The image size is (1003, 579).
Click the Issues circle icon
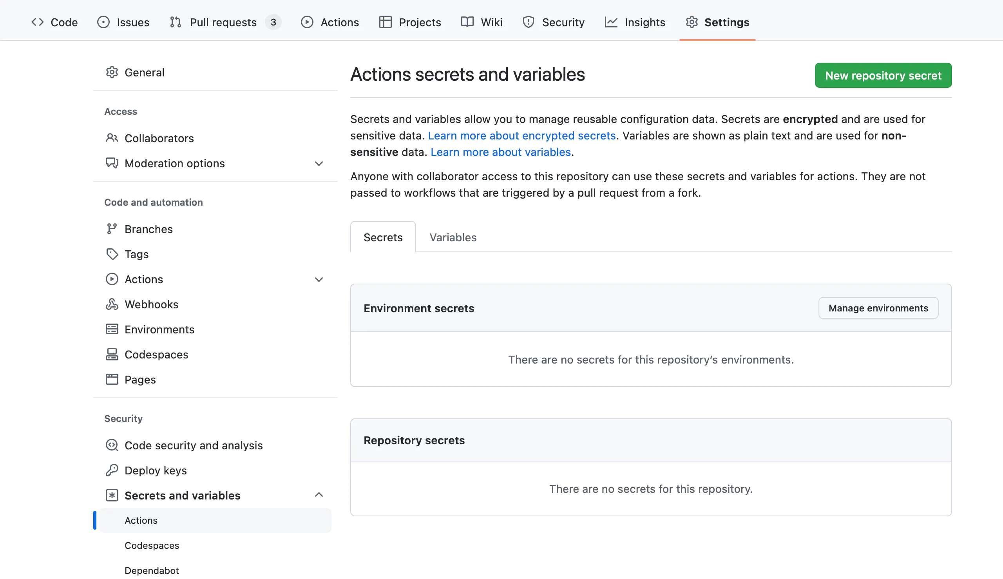pos(103,22)
